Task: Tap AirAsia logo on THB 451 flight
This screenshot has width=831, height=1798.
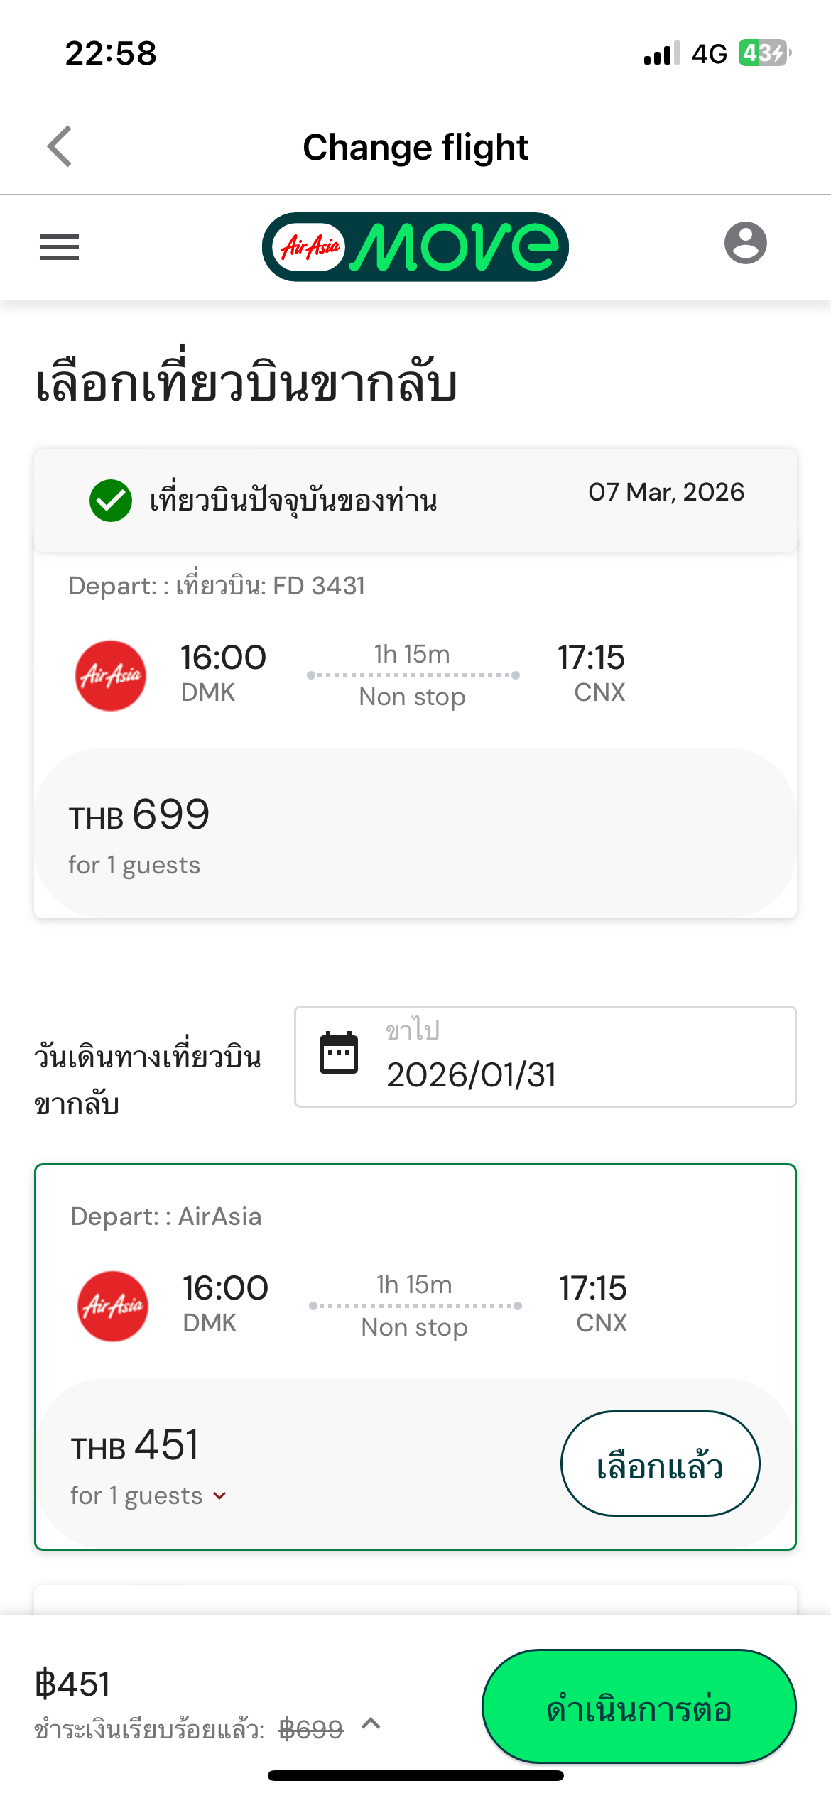Action: 113,1306
